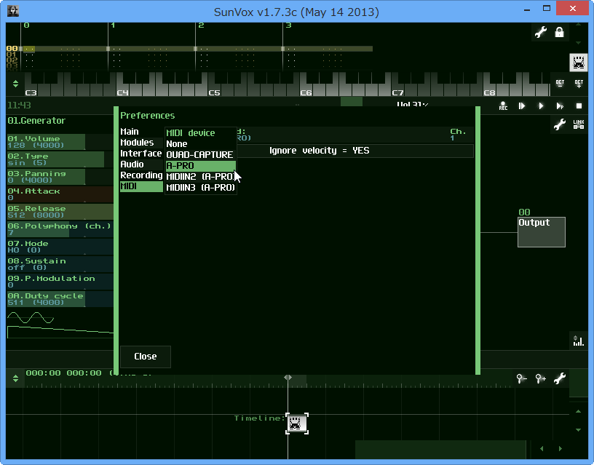Toggle Ignore velocity = YES option
Screen dimensions: 594x465
tap(319, 151)
